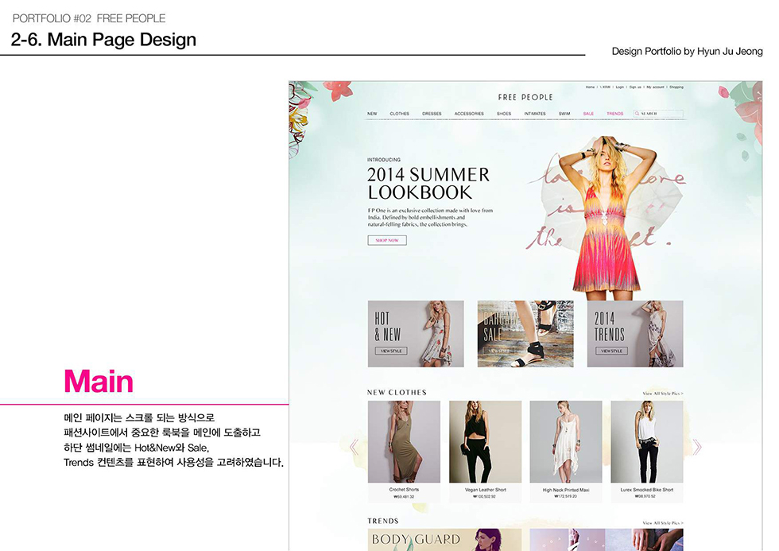
Task: Switch to the DRESSES navigation tab
Action: coord(432,113)
